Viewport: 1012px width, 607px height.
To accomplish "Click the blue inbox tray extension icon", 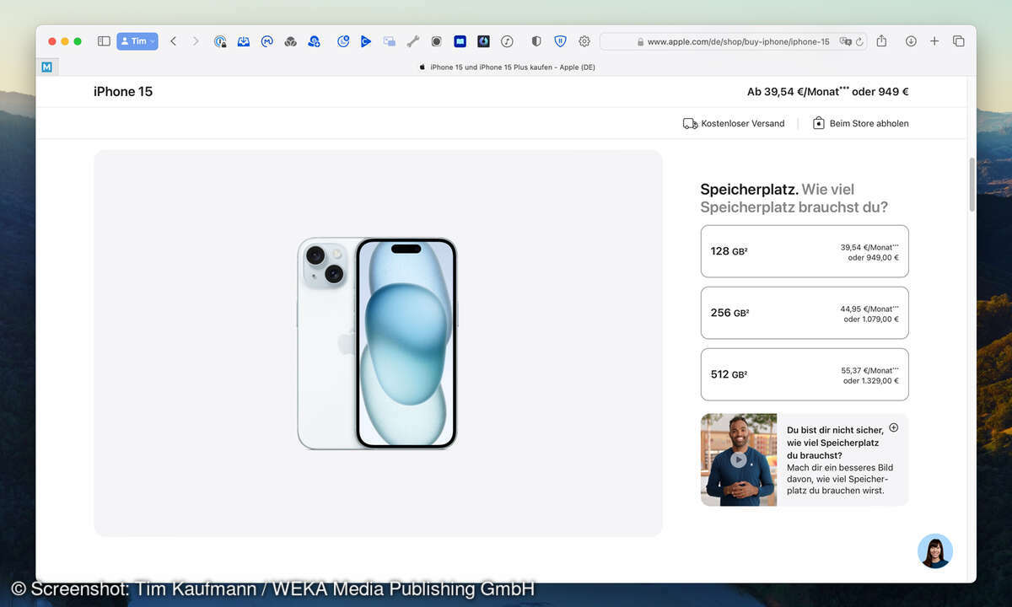I will tap(244, 41).
